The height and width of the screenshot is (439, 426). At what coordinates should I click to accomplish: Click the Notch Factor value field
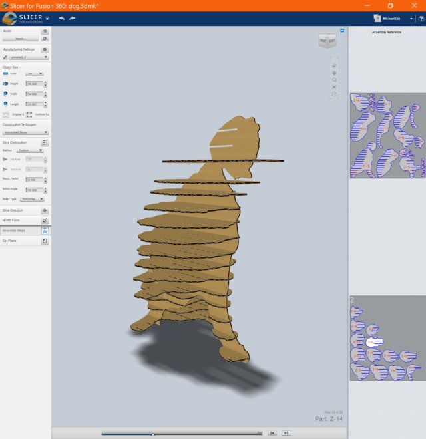point(34,180)
